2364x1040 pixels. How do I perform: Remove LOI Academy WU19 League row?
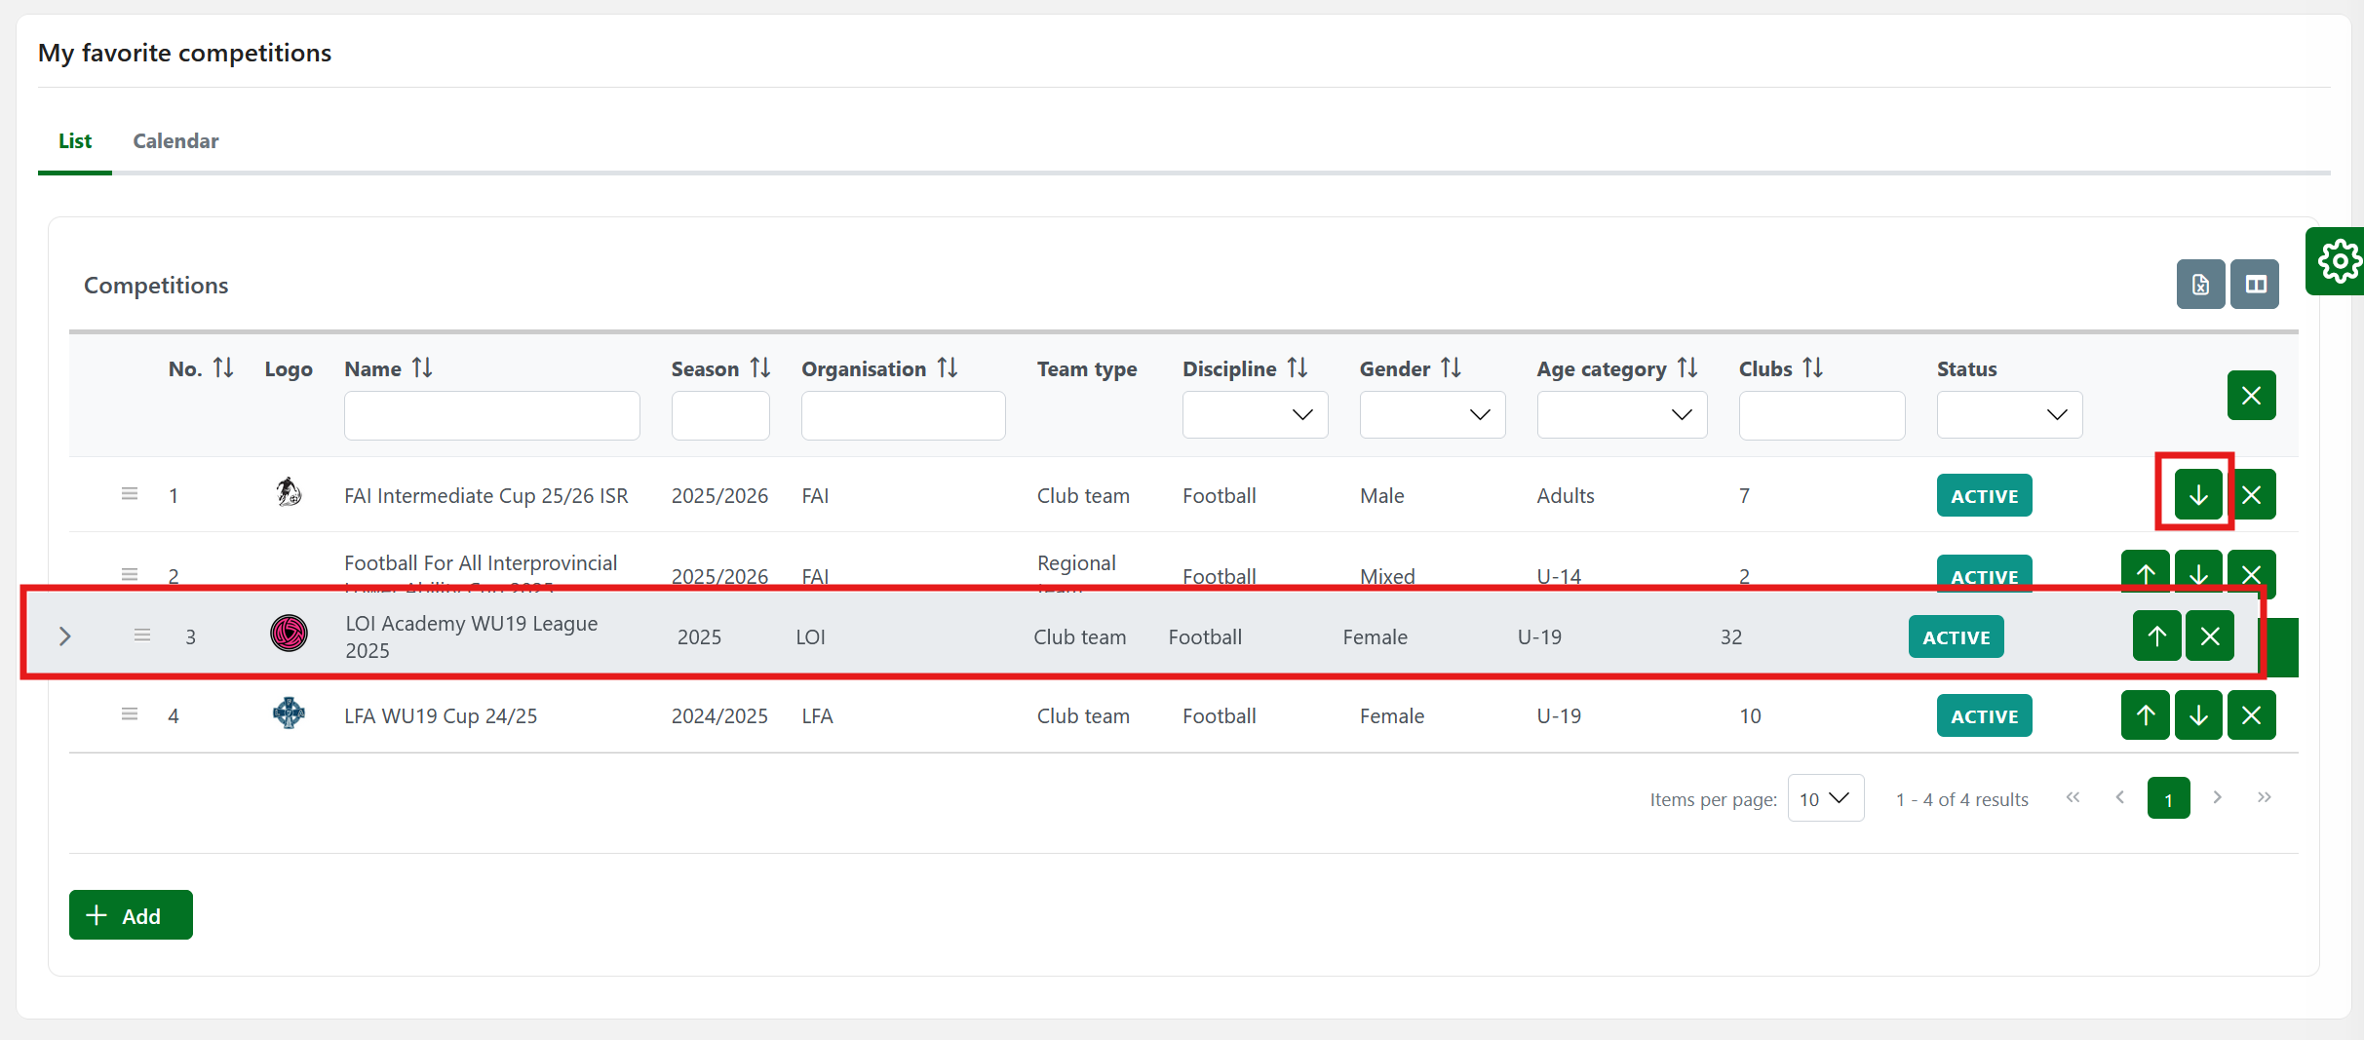click(x=2209, y=636)
